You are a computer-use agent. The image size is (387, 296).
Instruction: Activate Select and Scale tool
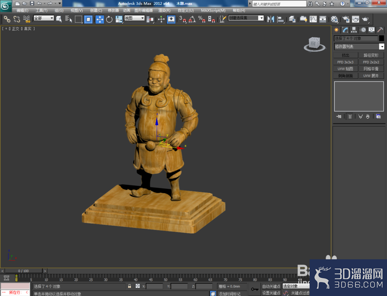click(119, 19)
